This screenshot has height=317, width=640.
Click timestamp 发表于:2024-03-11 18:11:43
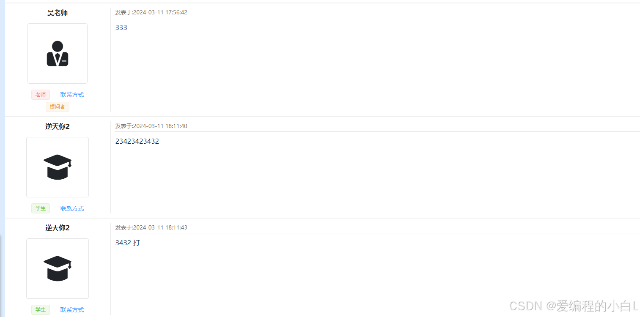[151, 228]
